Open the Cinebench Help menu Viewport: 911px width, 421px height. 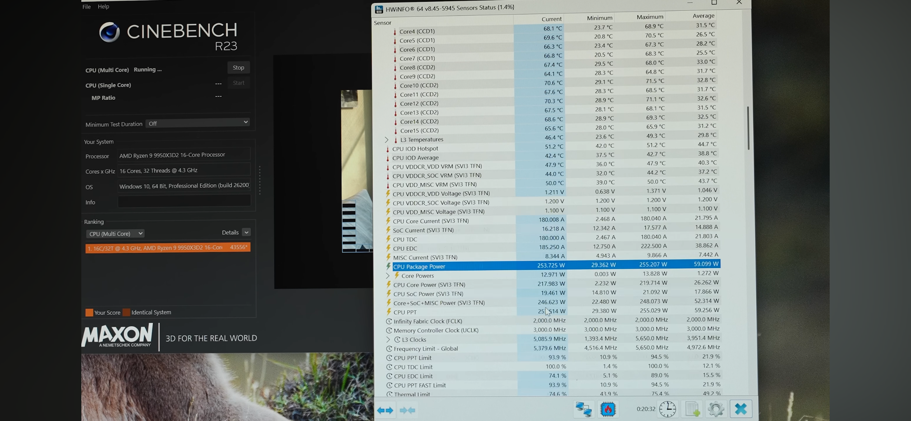(x=103, y=6)
